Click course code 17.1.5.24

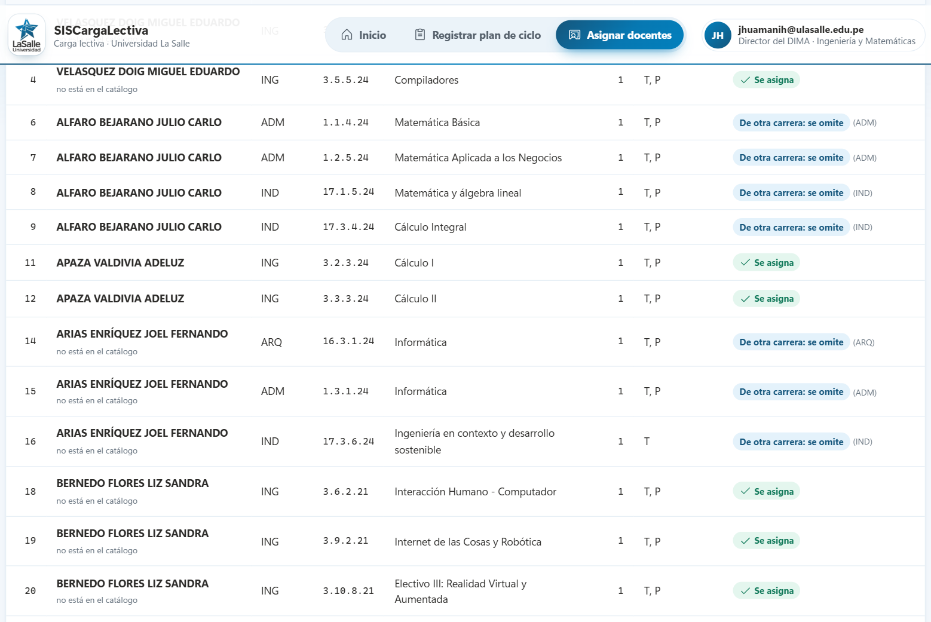point(348,192)
